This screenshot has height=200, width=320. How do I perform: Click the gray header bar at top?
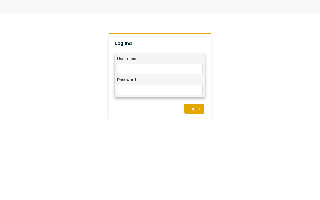(x=160, y=6)
